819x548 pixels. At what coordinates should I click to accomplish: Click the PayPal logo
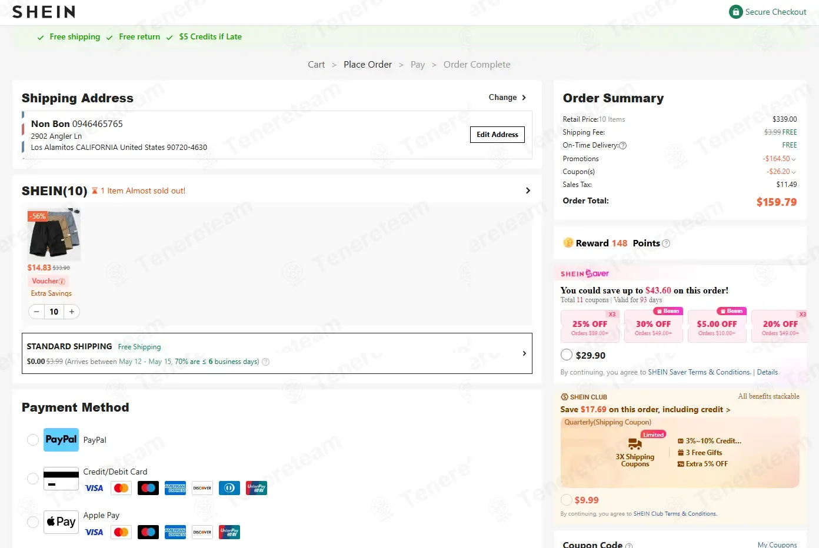61,440
